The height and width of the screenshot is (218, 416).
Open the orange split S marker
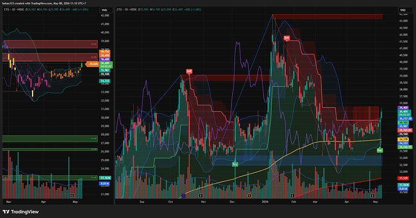click(250, 196)
